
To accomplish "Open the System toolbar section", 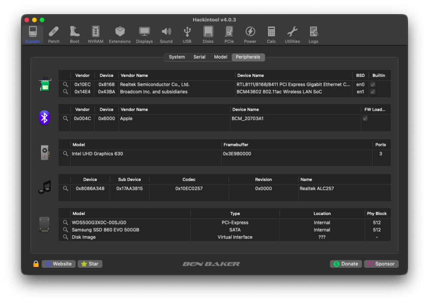I will (x=33, y=34).
